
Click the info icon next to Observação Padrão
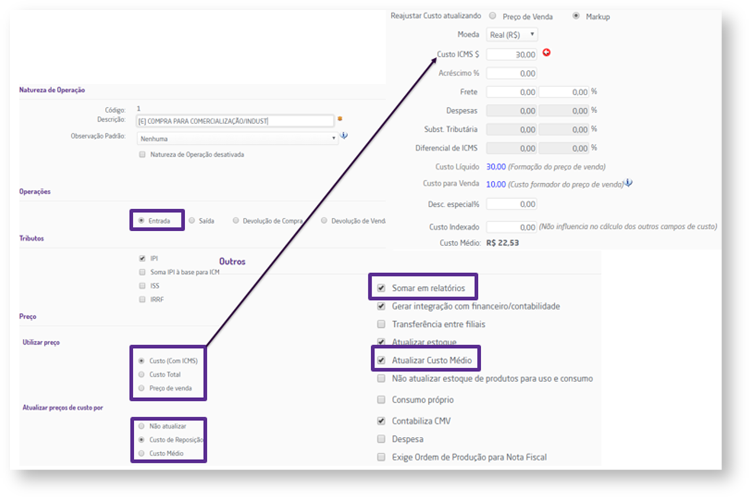click(344, 136)
